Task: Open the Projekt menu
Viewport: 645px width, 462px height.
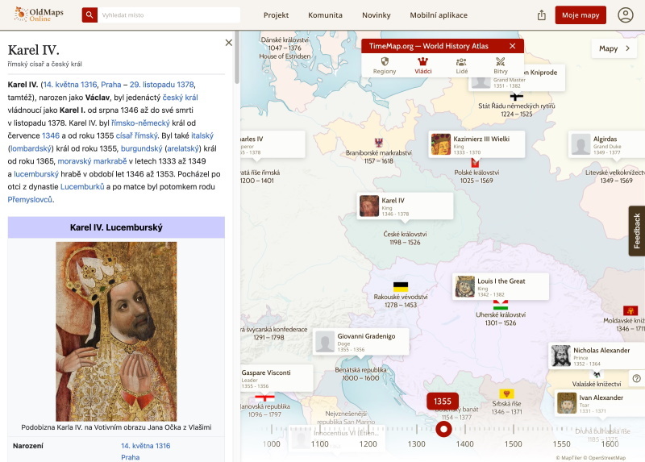Action: (x=276, y=15)
